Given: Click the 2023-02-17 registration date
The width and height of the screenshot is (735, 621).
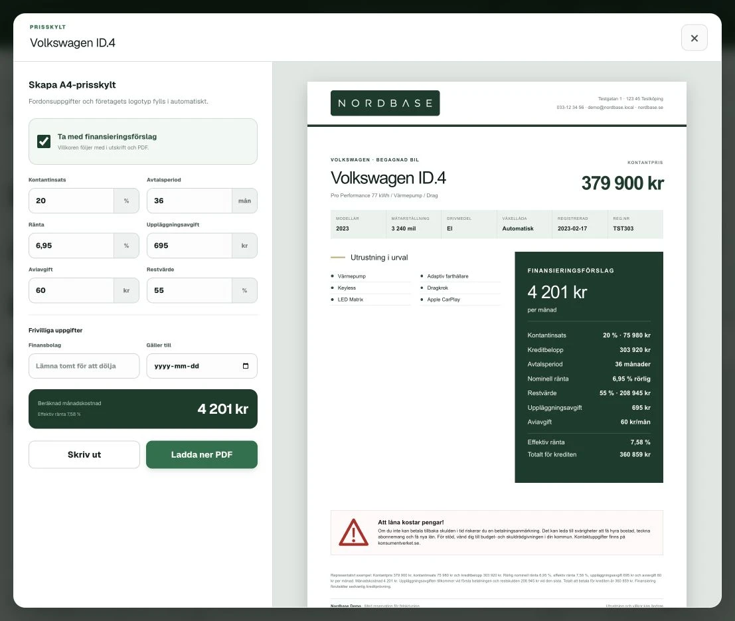Looking at the screenshot, I should [x=572, y=228].
